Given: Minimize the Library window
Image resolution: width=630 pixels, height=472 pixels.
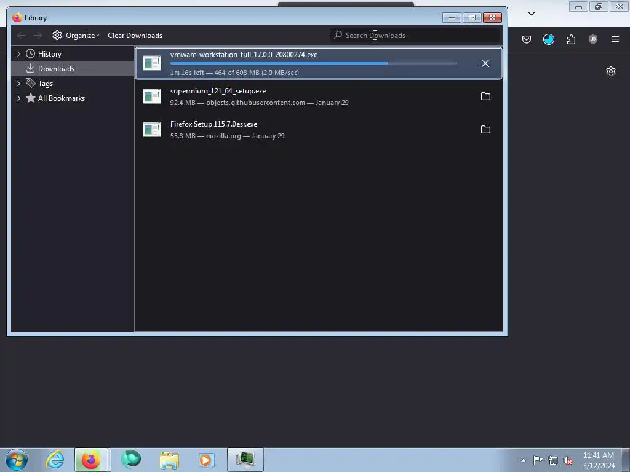Looking at the screenshot, I should pos(452,18).
